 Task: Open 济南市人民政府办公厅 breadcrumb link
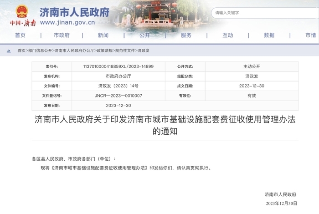click(74, 51)
